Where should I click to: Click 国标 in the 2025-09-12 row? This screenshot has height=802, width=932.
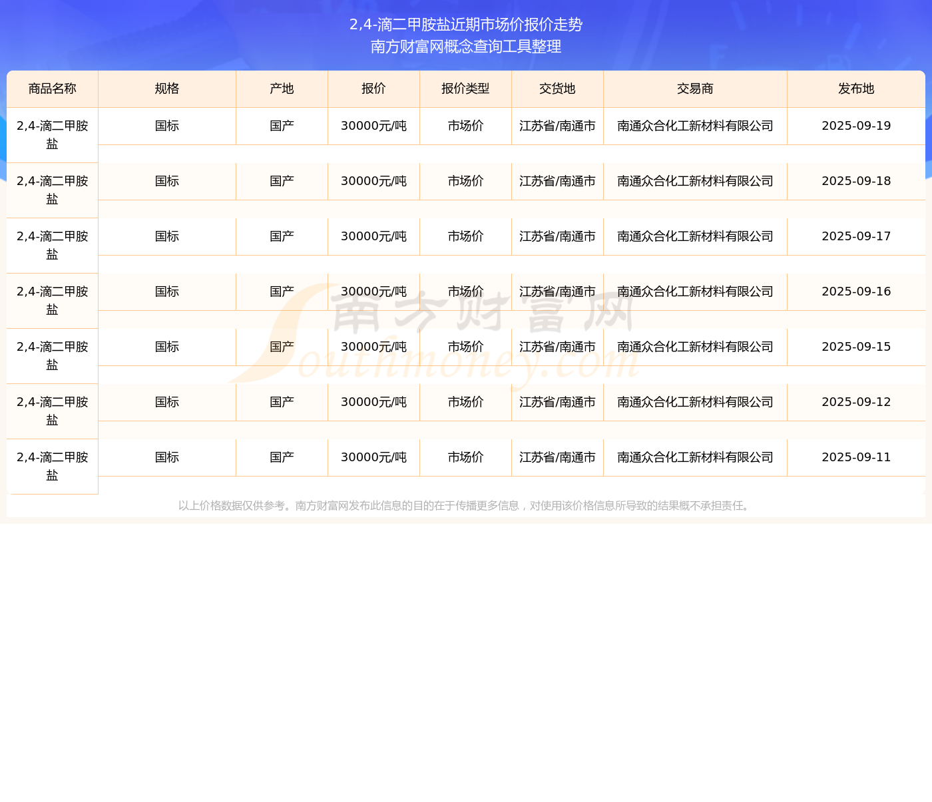(167, 402)
